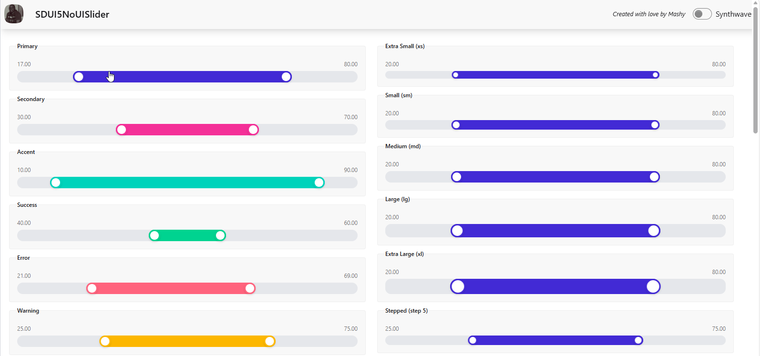Screen dimensions: 761x356
Task: Click the Medium (md) slider's left thumb
Action: pyautogui.click(x=457, y=177)
